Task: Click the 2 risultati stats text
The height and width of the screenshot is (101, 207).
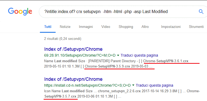Action: click(x=63, y=39)
